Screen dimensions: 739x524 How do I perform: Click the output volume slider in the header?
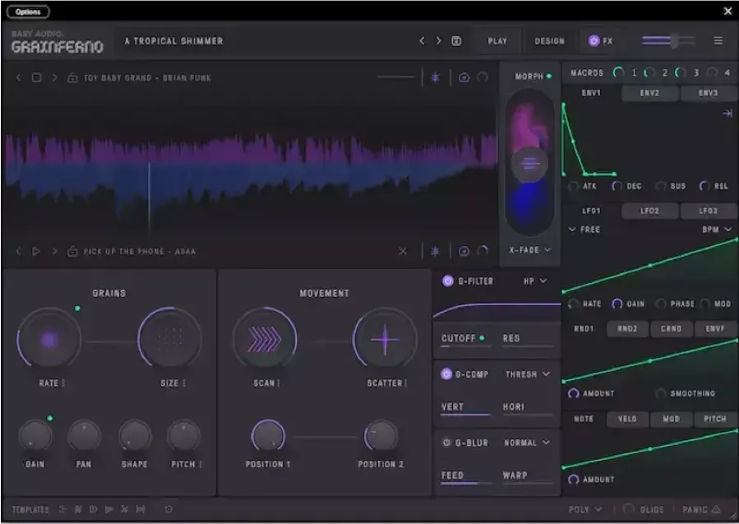668,41
